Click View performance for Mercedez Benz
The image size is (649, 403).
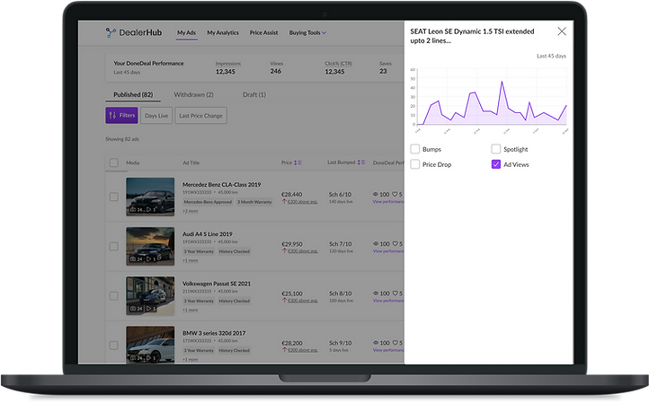tap(388, 202)
